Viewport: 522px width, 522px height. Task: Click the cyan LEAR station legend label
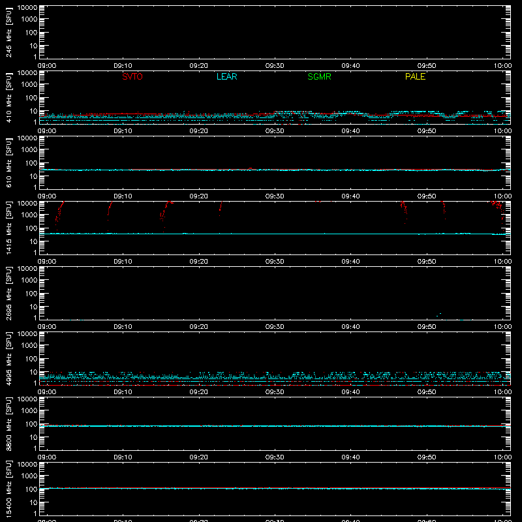click(x=226, y=76)
